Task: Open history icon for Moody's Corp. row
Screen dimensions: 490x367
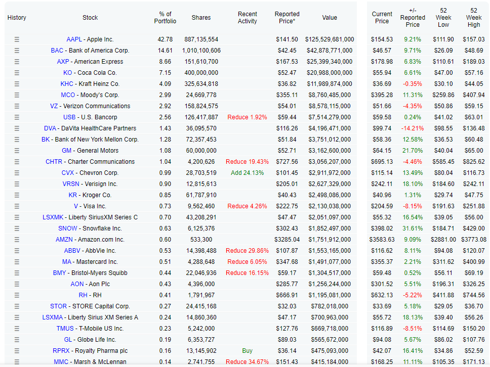Action: coord(17,95)
